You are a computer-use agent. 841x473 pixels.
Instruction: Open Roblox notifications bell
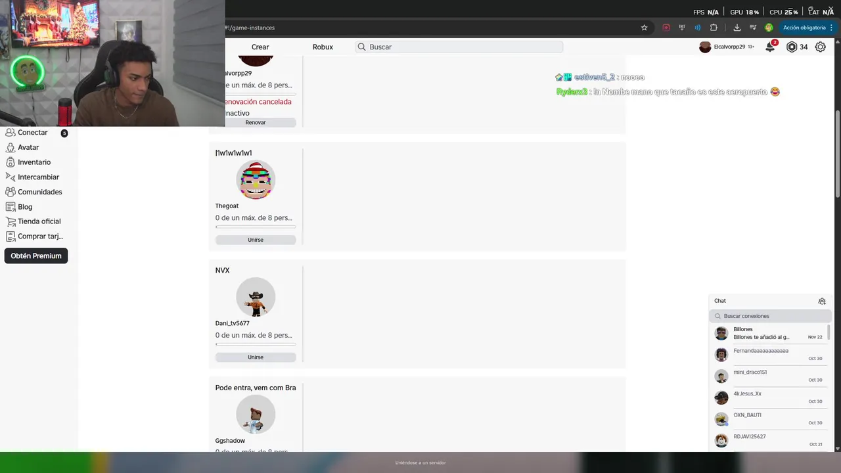770,47
